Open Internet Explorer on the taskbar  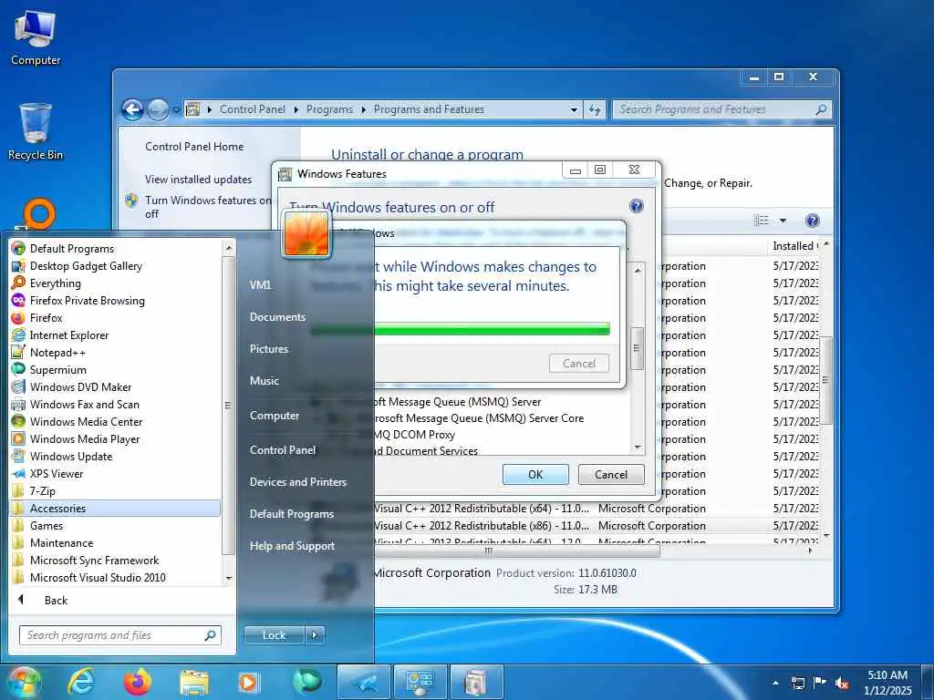click(x=80, y=682)
